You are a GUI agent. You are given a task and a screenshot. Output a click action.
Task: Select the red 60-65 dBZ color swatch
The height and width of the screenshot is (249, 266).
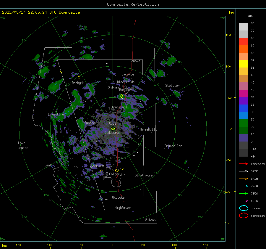(244, 42)
